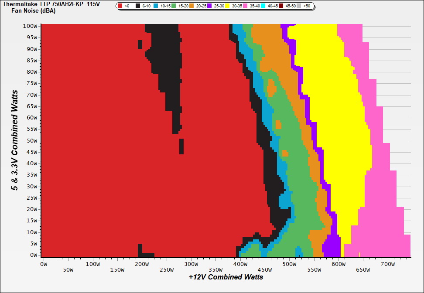Image resolution: width=424 pixels, height=293 pixels.
Task: Click the cyan 40-45 legend swatch
Action: [263, 6]
